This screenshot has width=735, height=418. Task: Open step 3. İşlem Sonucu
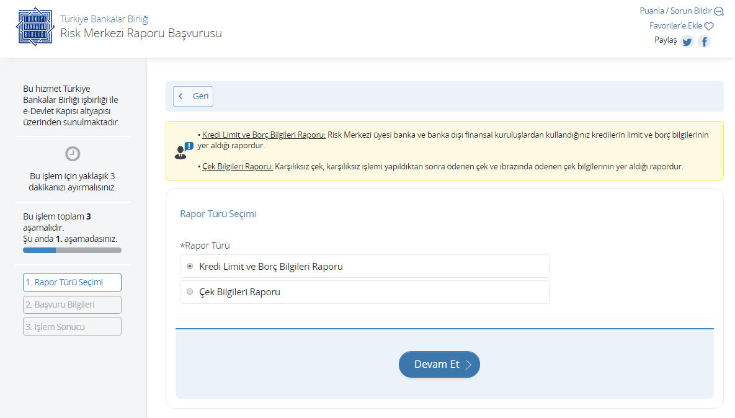72,327
